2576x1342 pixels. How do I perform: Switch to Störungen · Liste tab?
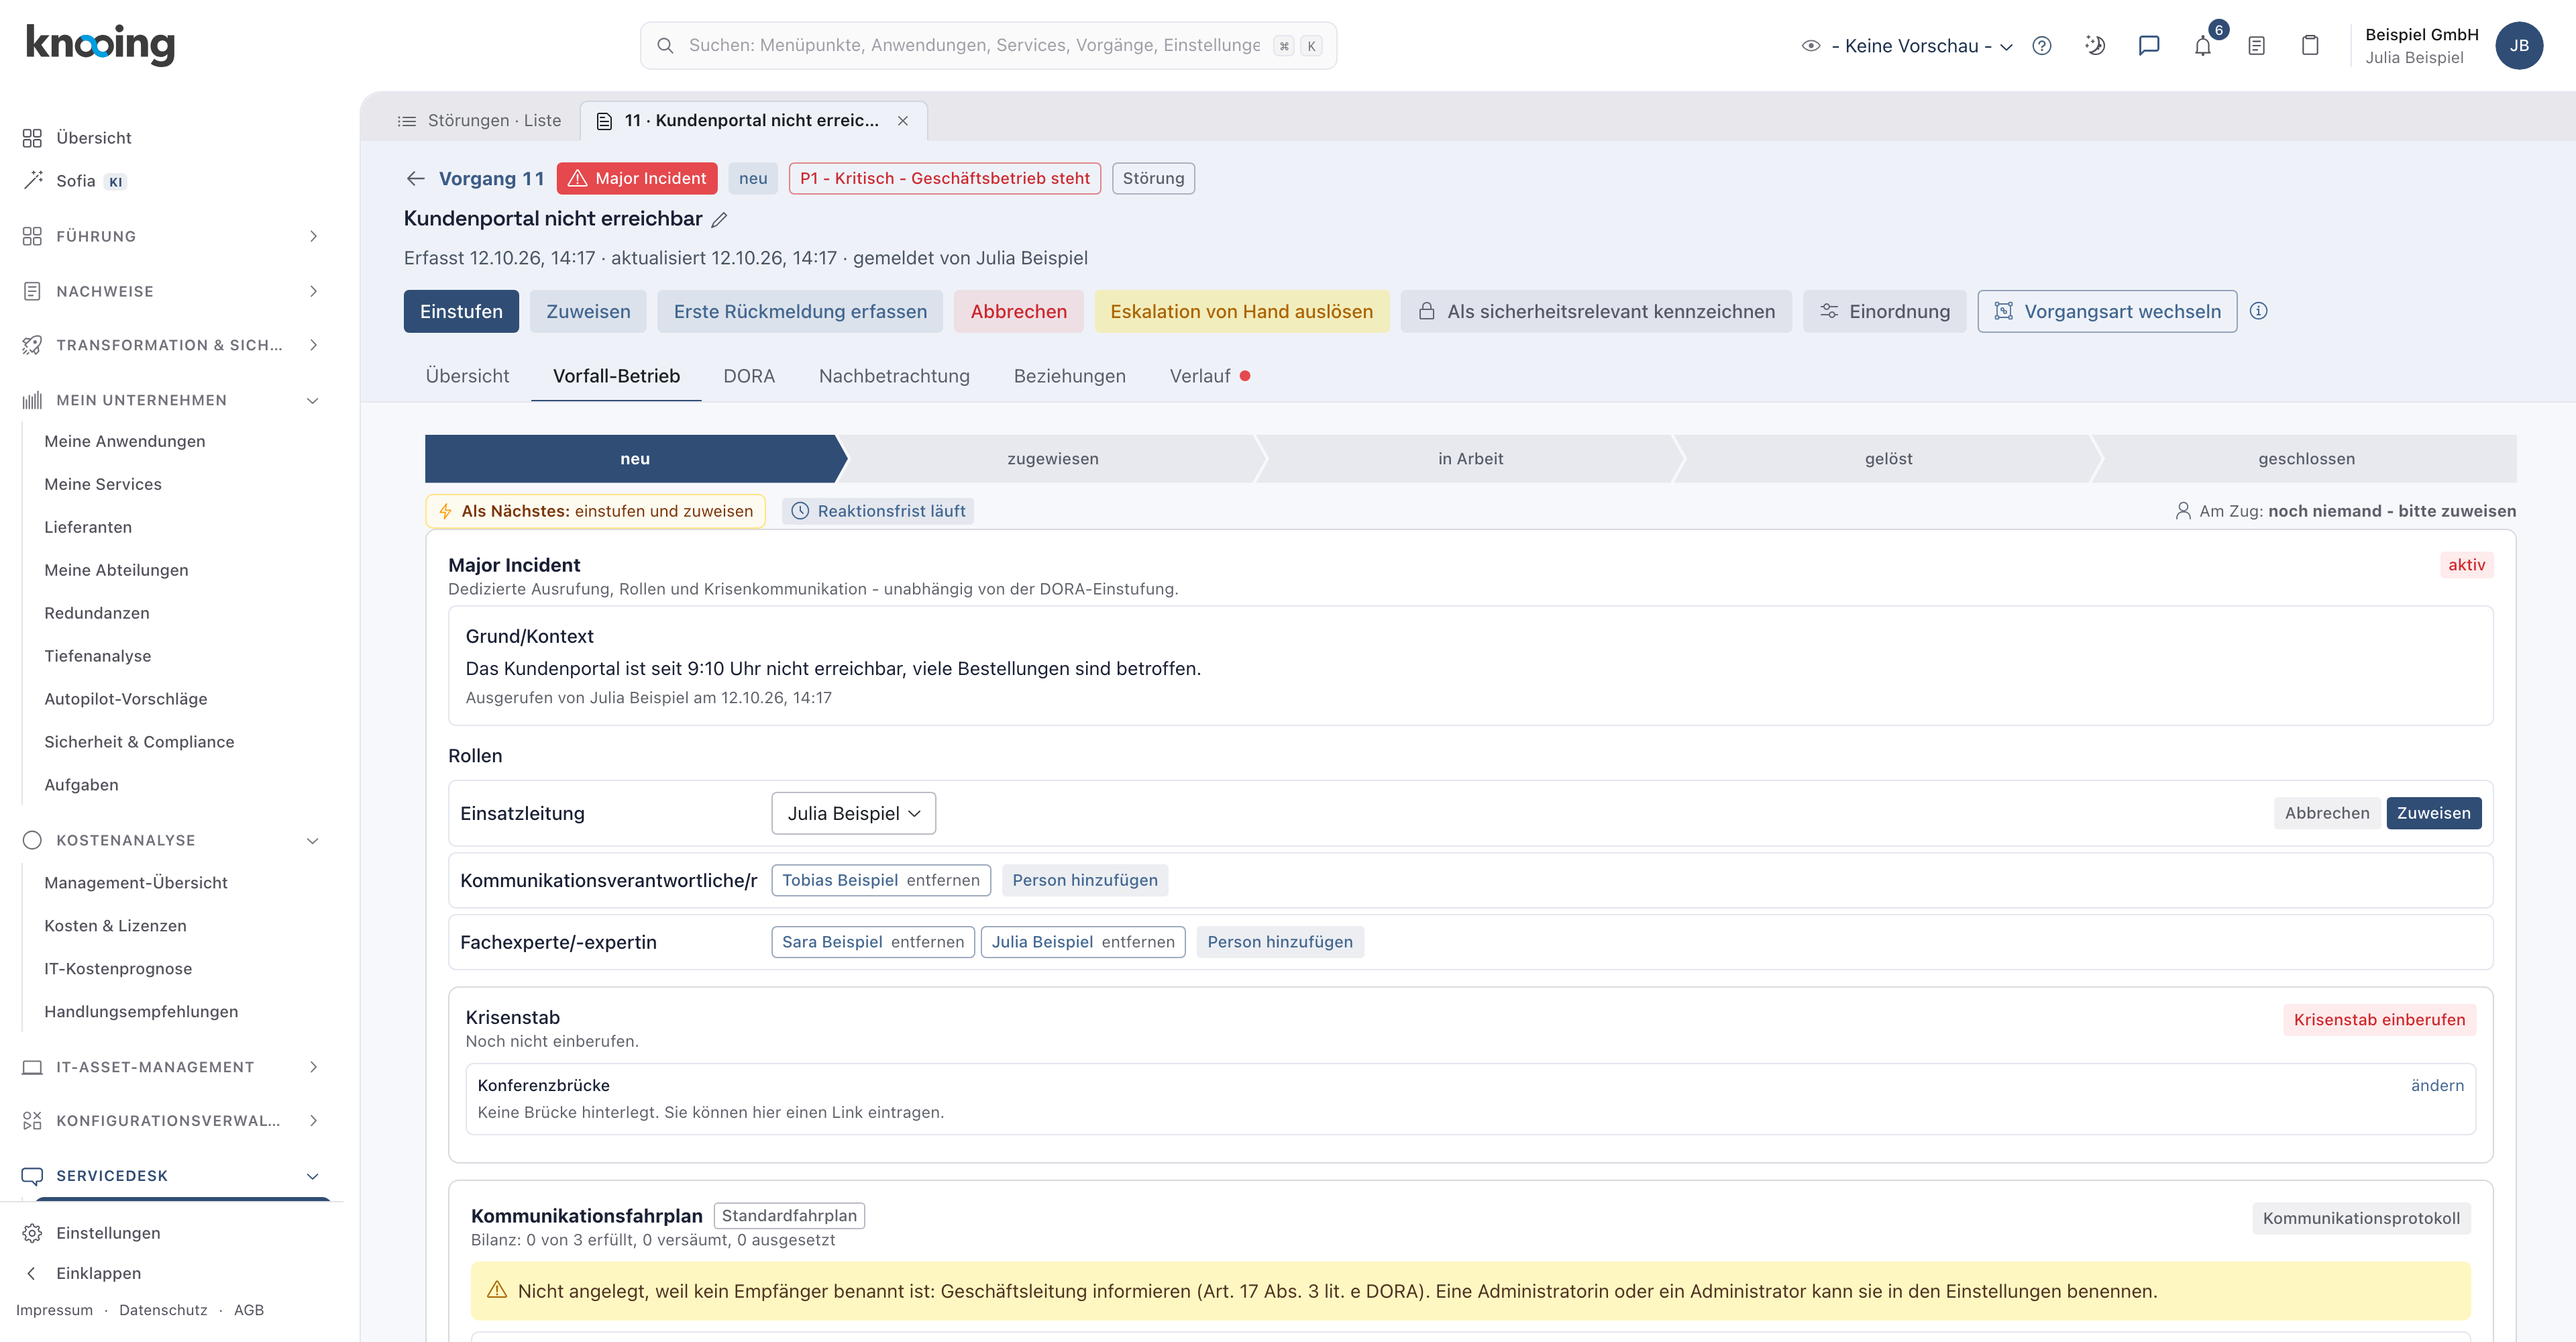coord(480,121)
